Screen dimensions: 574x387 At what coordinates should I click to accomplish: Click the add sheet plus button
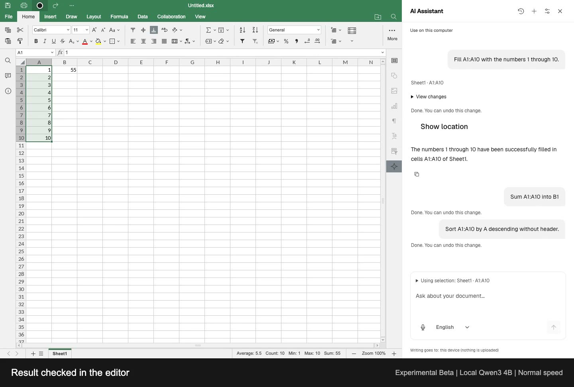click(x=33, y=354)
